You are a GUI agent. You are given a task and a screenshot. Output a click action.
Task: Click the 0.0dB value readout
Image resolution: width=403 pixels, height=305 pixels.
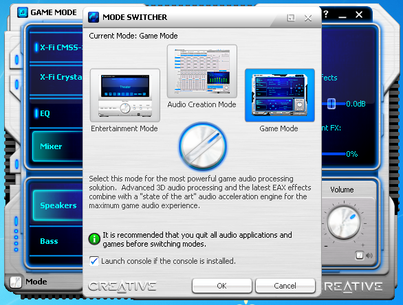pos(356,104)
